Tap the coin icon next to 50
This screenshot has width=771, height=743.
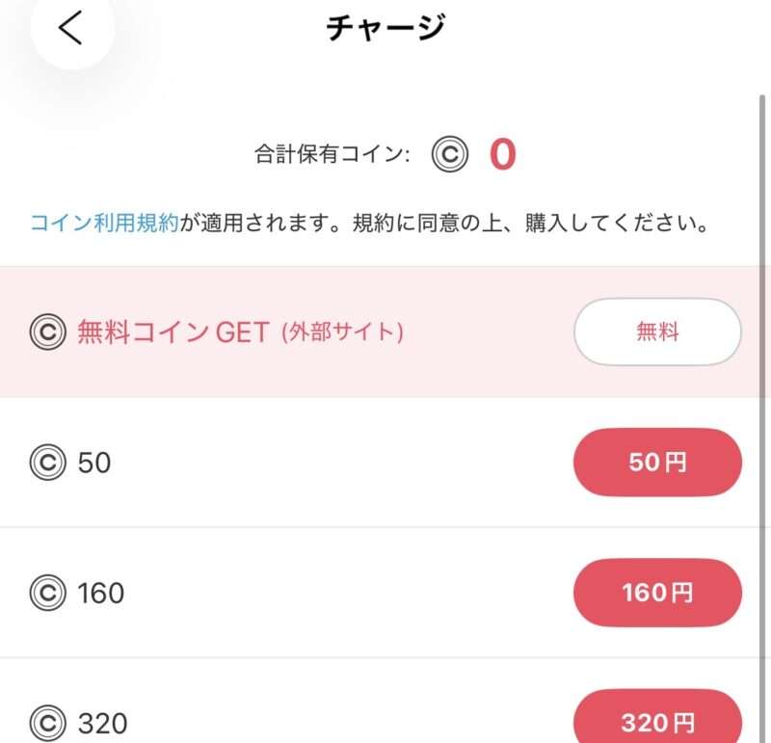pos(47,464)
